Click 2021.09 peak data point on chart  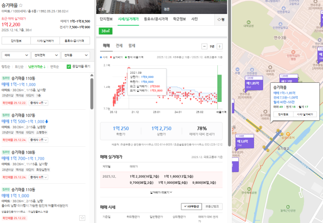(x=129, y=68)
